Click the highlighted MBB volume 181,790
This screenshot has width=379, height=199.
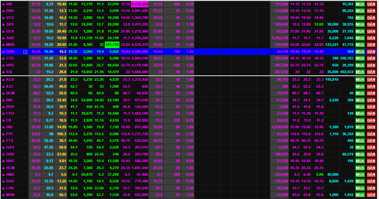(112, 45)
